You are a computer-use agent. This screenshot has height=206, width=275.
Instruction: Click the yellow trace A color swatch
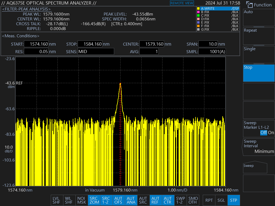198,9
